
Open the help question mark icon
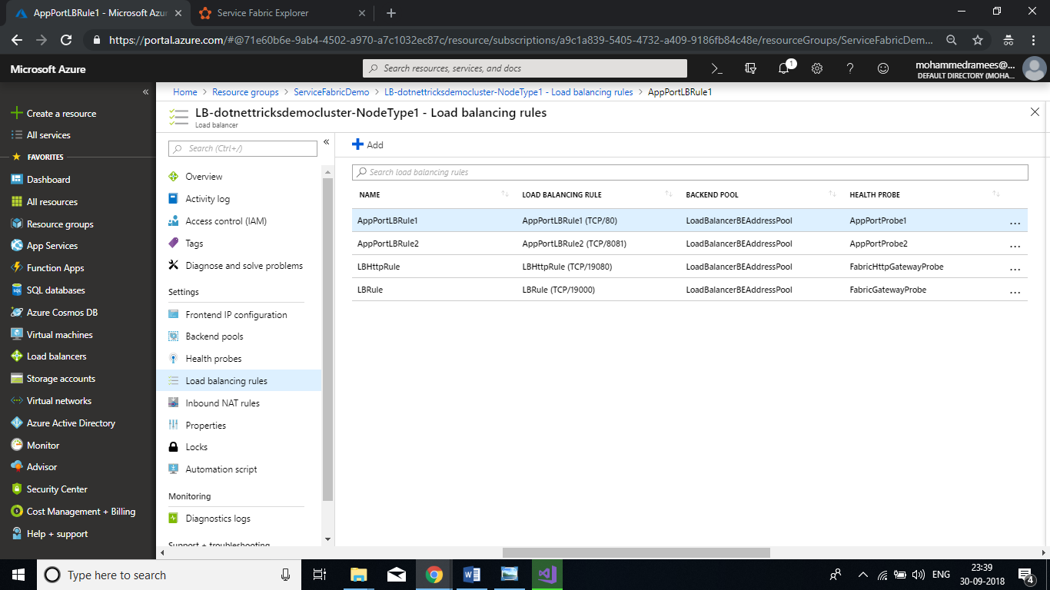click(850, 68)
